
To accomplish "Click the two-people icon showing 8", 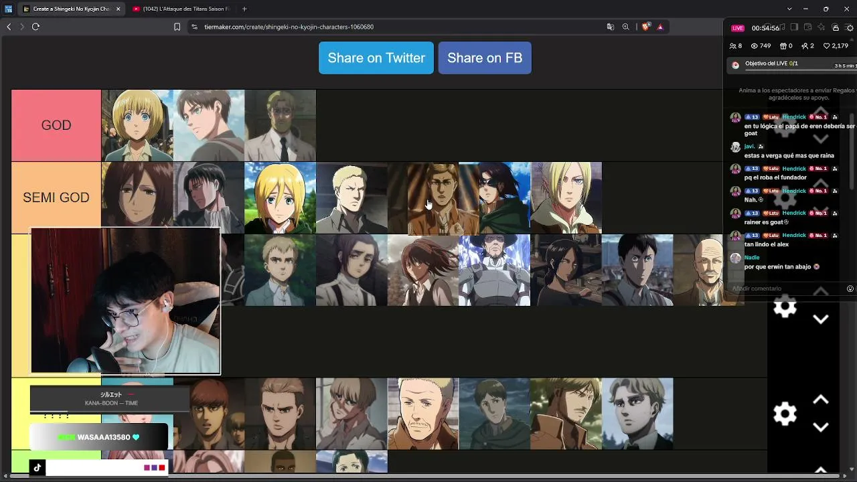I will pyautogui.click(x=732, y=46).
